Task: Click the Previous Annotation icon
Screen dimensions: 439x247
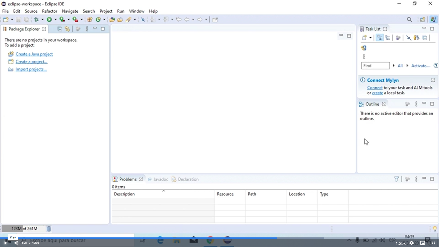Action: click(166, 19)
